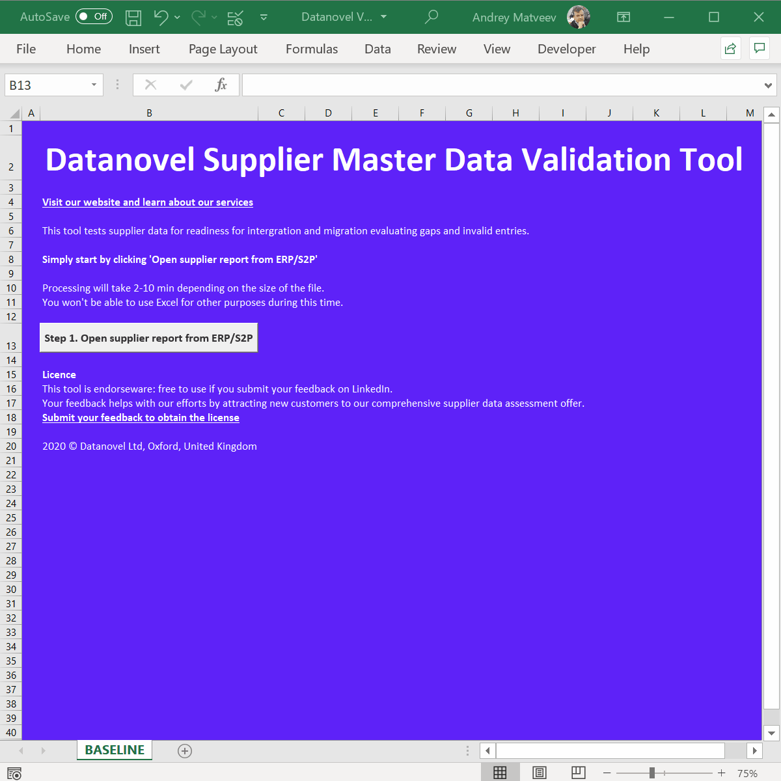Open the Undo history dropdown arrow
Image resolution: width=781 pixels, height=781 pixels.
177,18
